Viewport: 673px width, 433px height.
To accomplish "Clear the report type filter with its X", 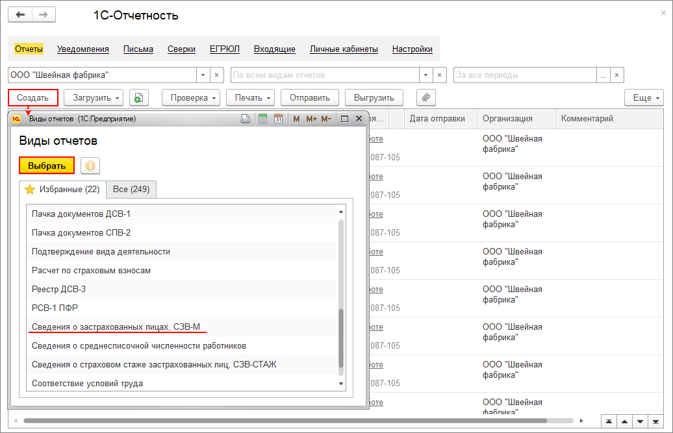I will (440, 75).
